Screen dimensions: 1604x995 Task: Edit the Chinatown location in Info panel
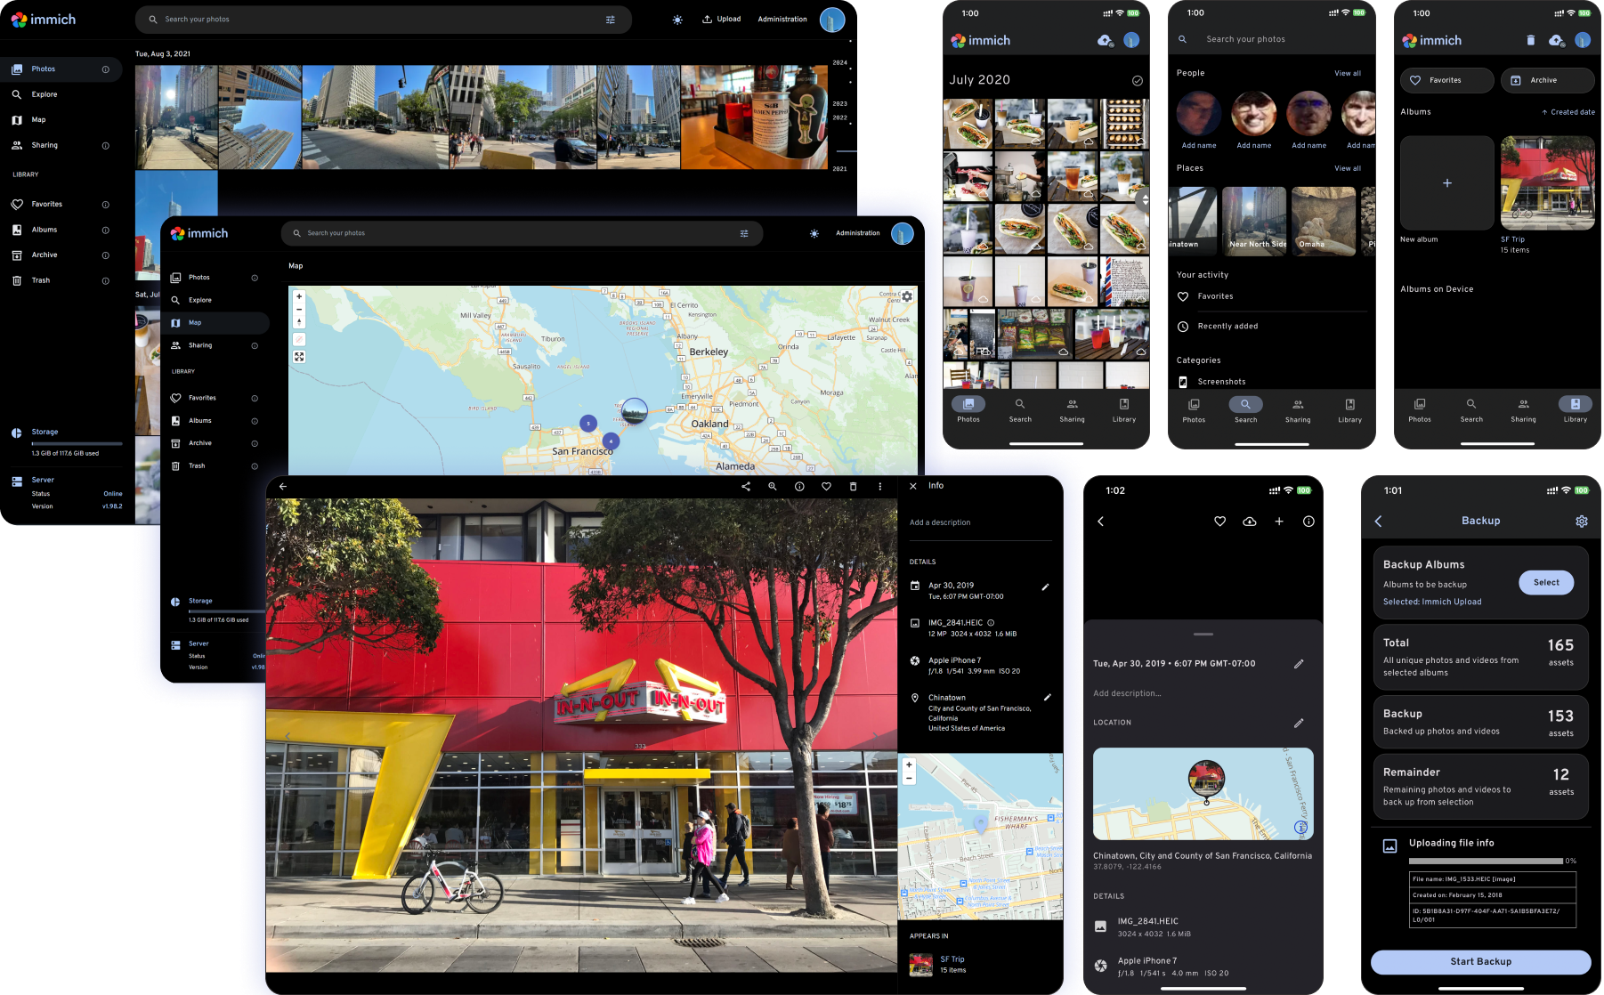(1047, 697)
